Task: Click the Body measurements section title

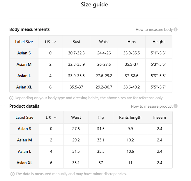Action: (29, 29)
